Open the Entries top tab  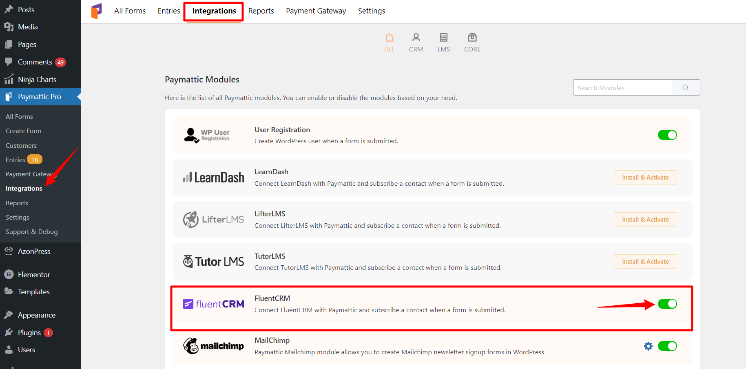169,11
